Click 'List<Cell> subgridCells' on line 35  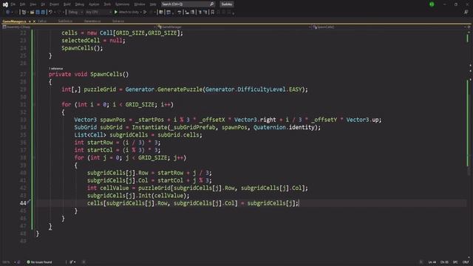point(111,134)
